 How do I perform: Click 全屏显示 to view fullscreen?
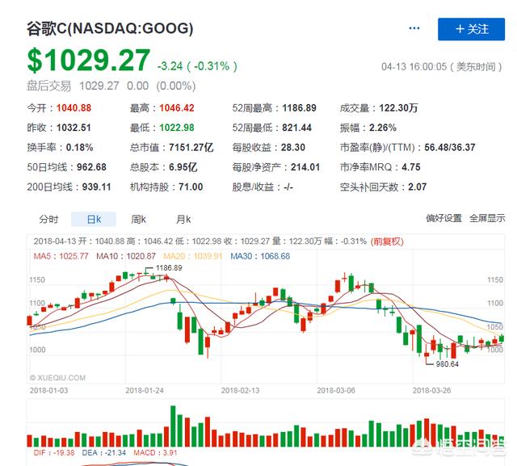[x=487, y=218]
